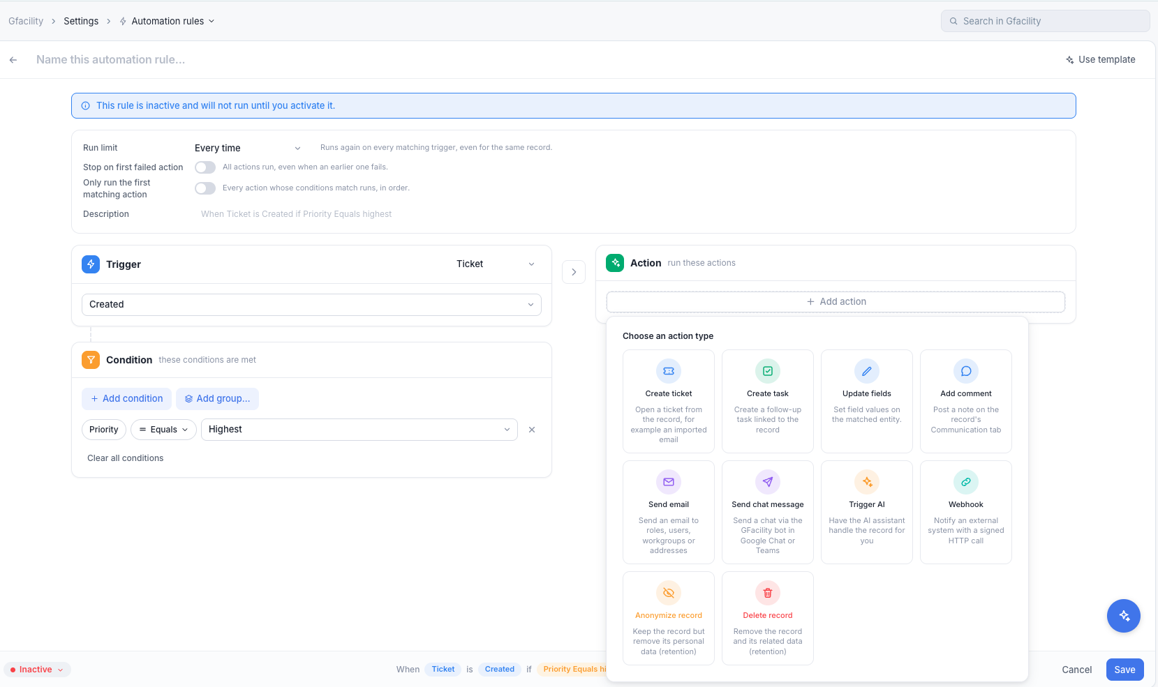Click the Add condition button

126,399
